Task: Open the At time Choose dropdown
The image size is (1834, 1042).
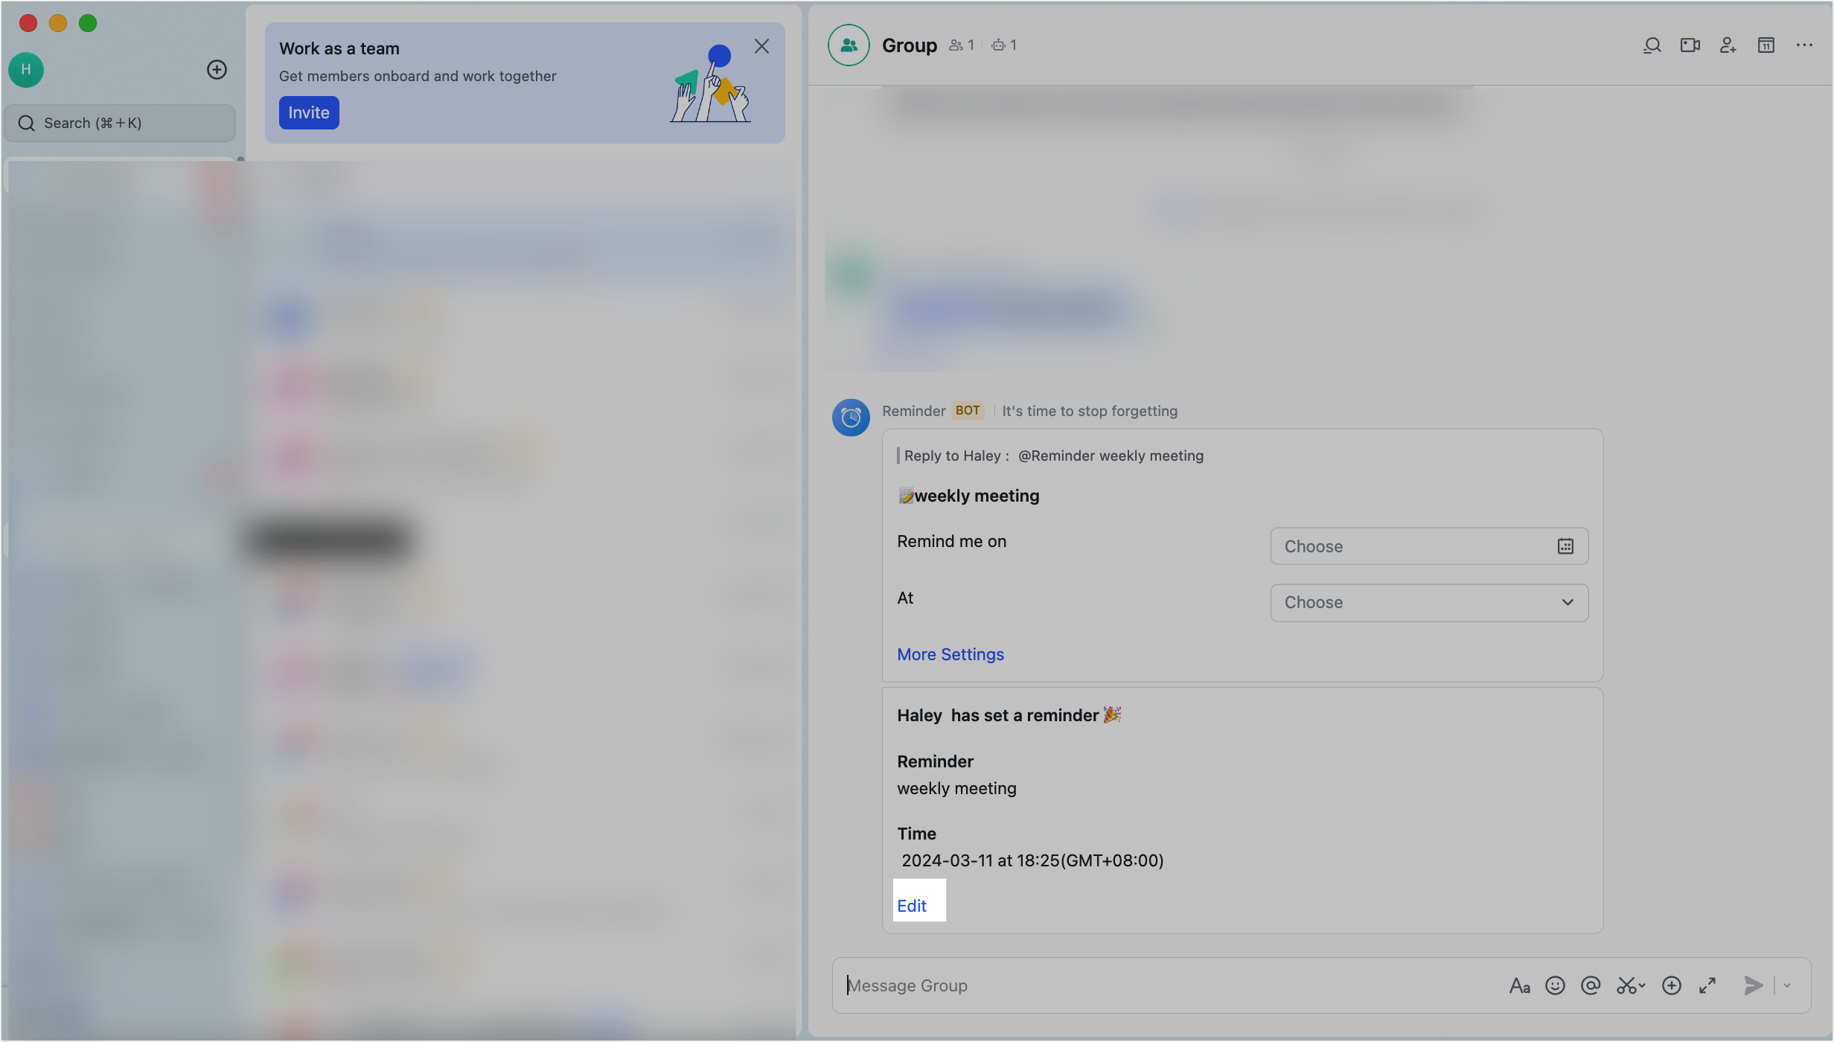Action: point(1428,602)
